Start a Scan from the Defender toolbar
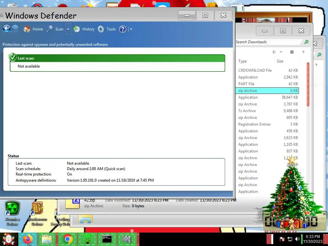 tap(59, 29)
